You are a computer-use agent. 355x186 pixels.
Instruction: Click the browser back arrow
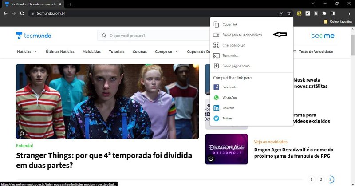(x=5, y=13)
